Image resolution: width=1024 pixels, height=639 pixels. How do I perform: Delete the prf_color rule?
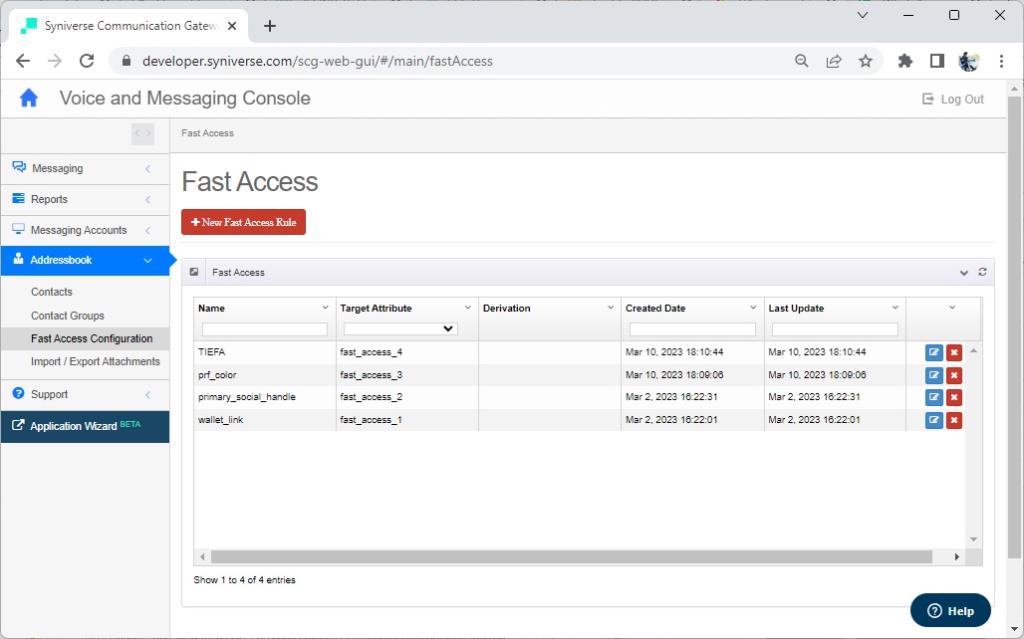(954, 375)
